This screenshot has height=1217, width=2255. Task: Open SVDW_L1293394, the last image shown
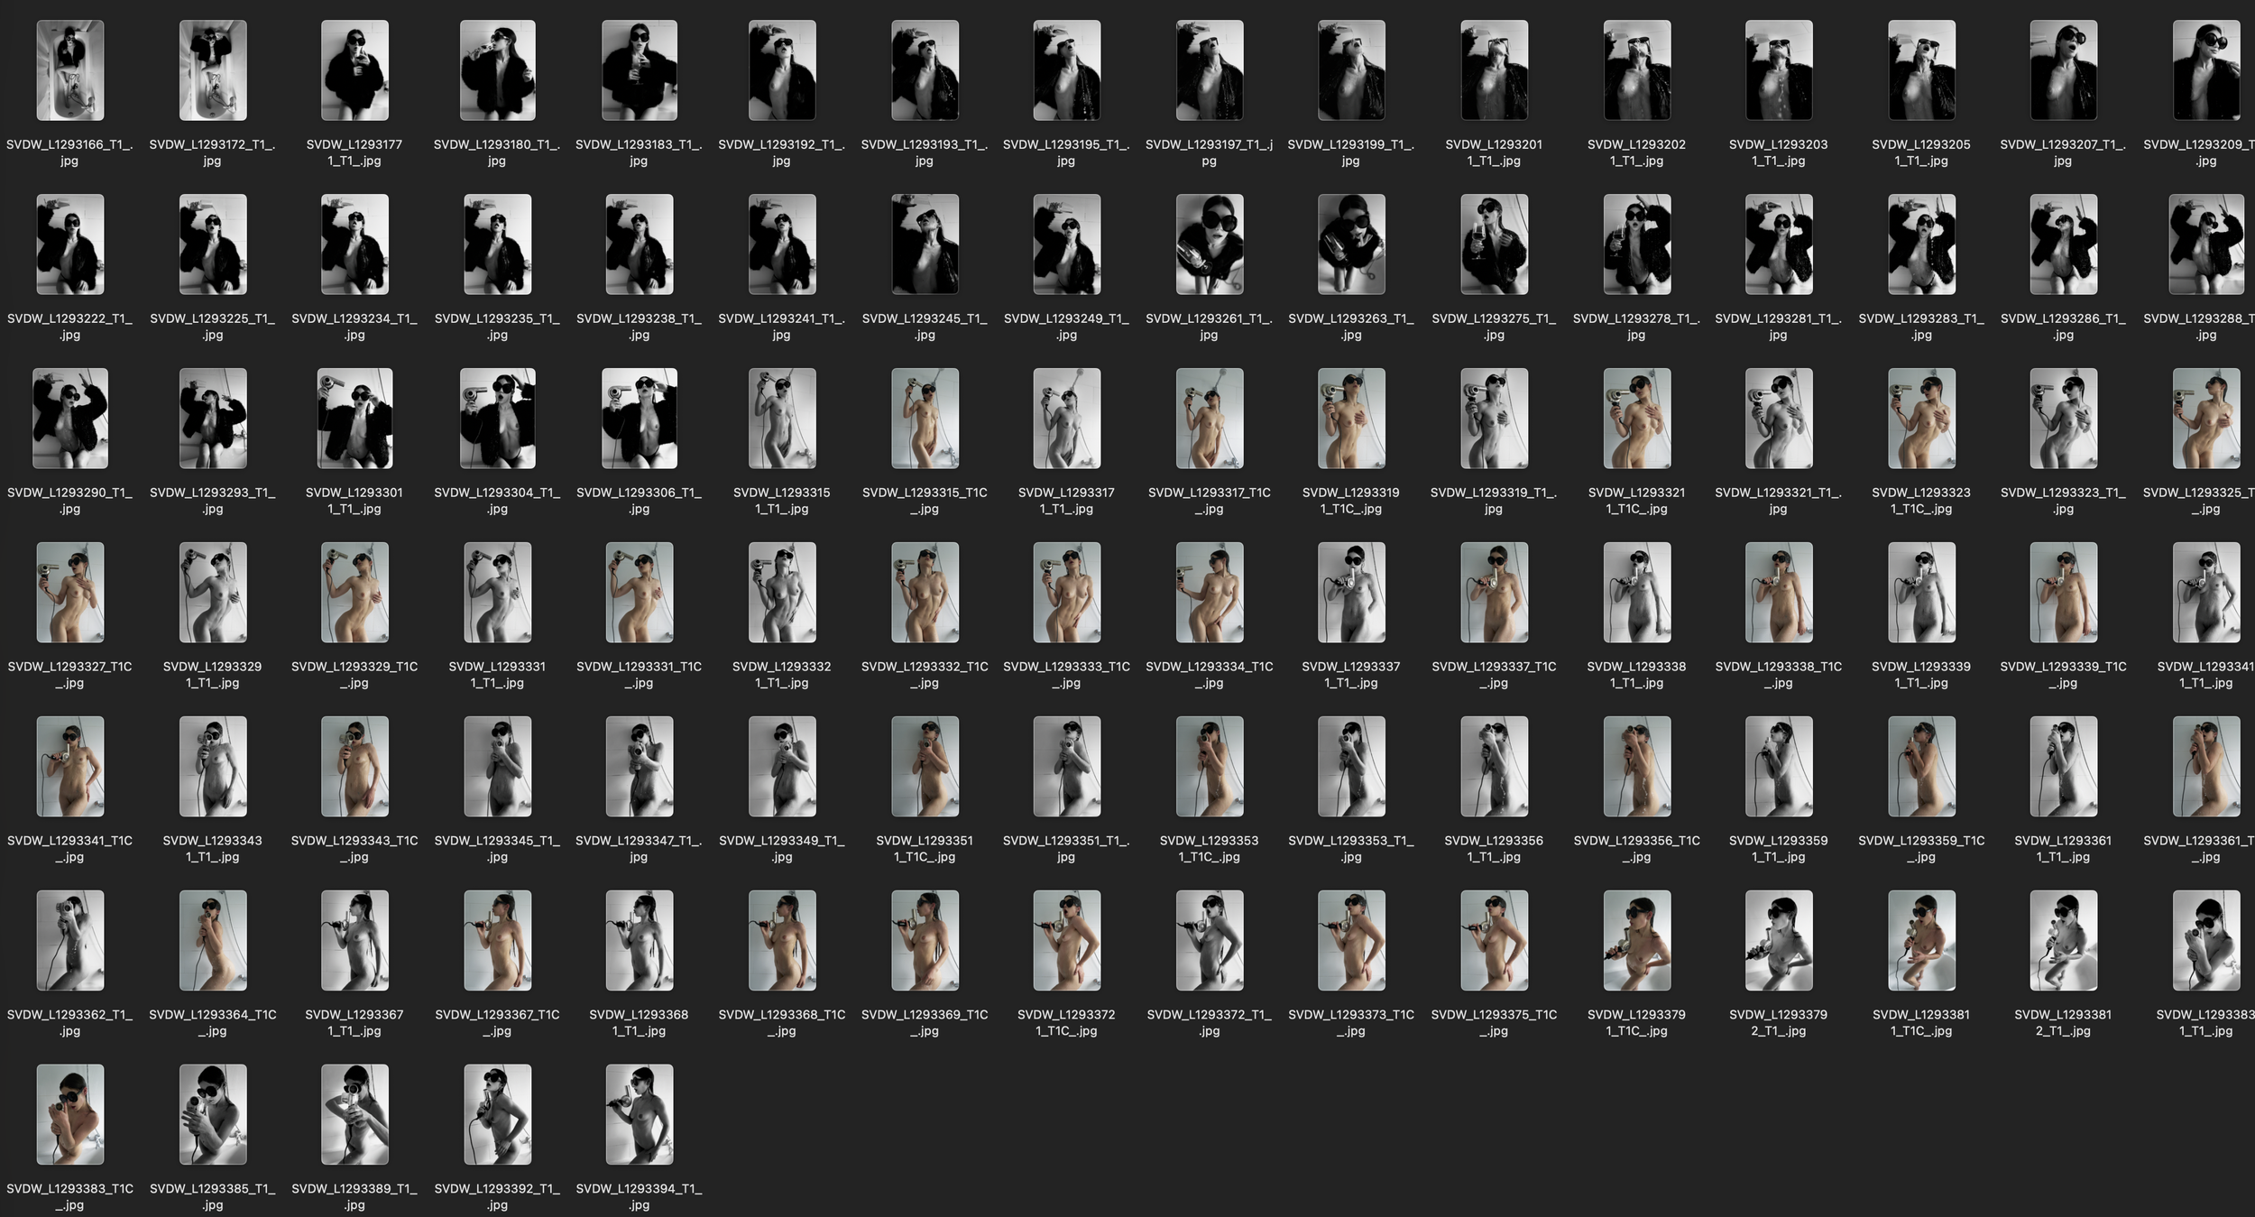click(x=639, y=1114)
